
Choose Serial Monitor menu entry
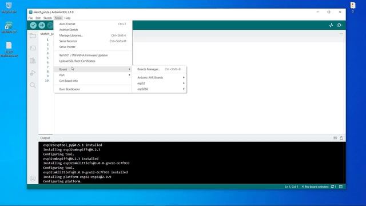tap(93, 41)
